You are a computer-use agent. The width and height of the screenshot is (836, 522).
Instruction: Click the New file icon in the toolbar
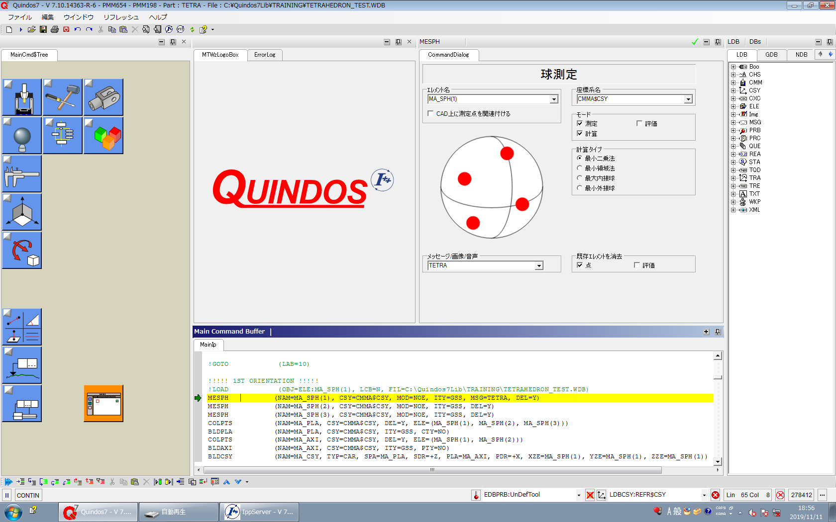[x=9, y=29]
